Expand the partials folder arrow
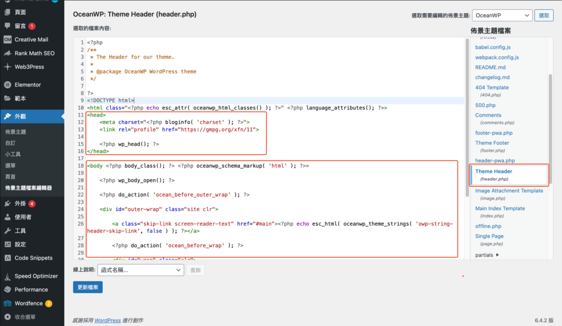This screenshot has height=326, width=562. pyautogui.click(x=497, y=255)
